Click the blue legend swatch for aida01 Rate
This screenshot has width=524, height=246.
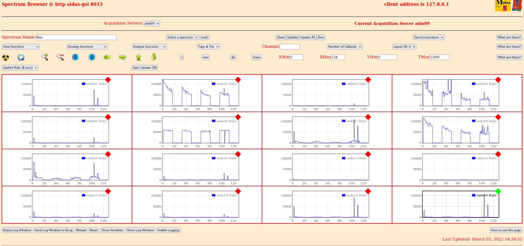click(84, 84)
